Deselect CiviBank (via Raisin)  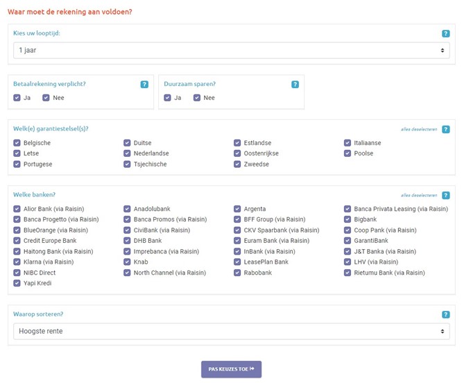point(127,230)
